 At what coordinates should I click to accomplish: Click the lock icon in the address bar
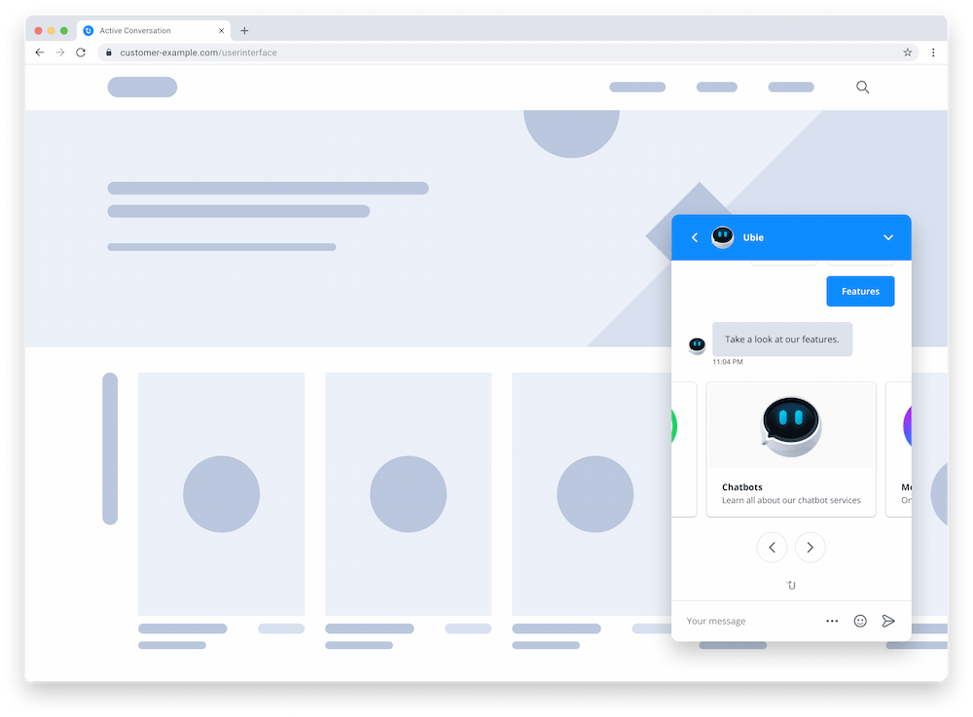click(x=108, y=53)
